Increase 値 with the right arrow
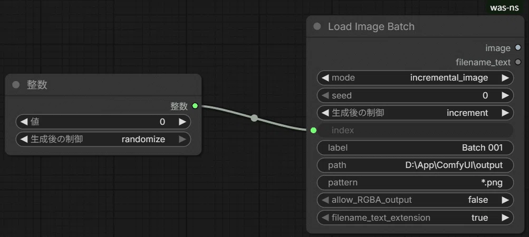This screenshot has height=237, width=529. point(182,122)
